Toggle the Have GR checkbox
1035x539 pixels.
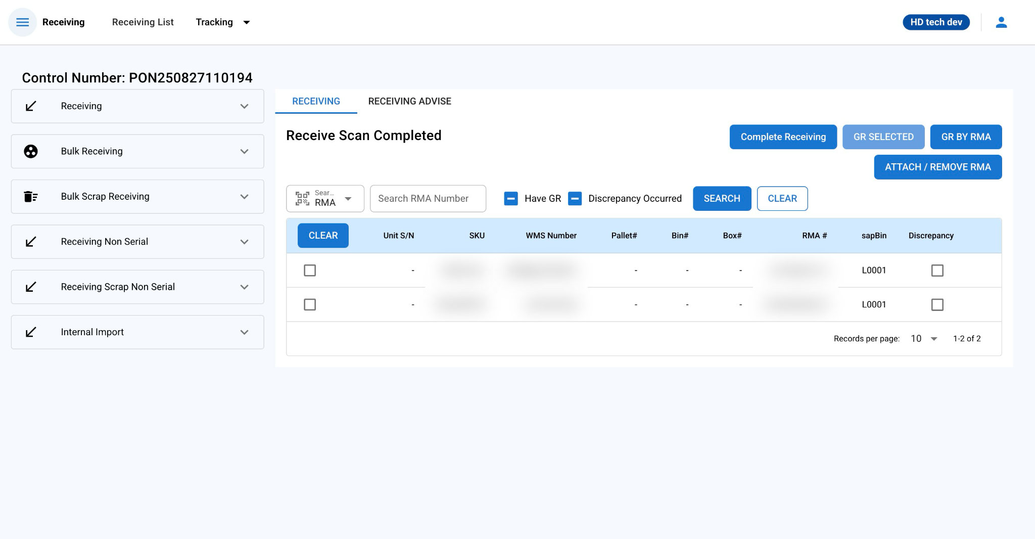coord(511,199)
